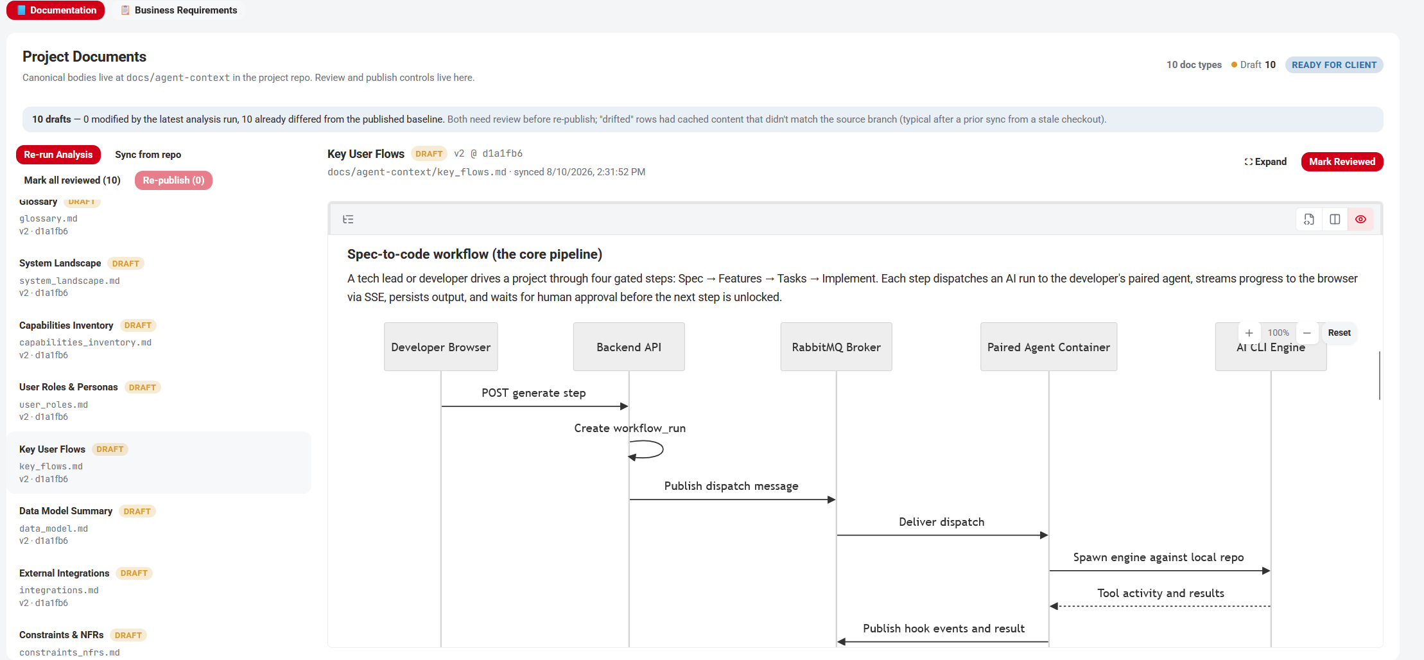Screen dimensions: 1424x660
Task: Mark all 10 documents reviewed
Action: tap(72, 180)
